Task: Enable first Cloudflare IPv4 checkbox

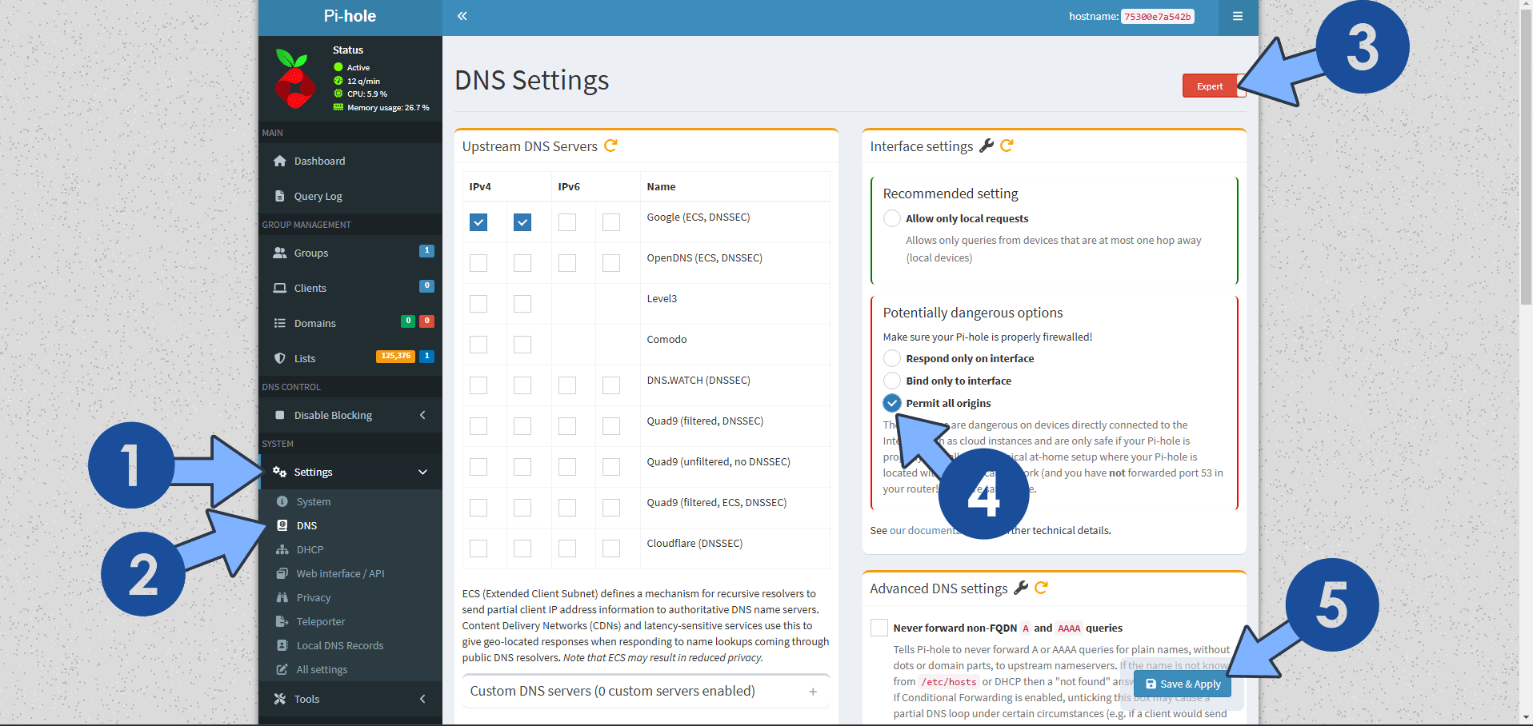Action: pos(478,548)
